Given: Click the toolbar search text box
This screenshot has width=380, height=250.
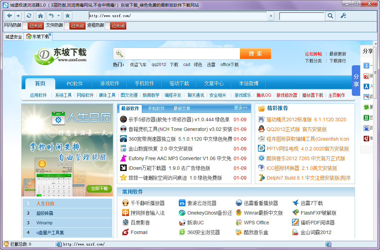Looking at the screenshot, I should click(x=302, y=16).
